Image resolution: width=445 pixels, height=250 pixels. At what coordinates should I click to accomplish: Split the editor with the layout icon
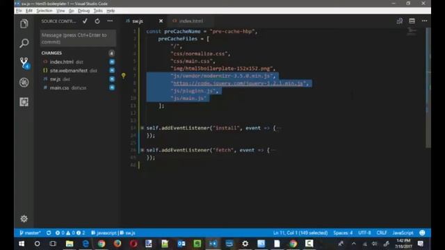[412, 21]
